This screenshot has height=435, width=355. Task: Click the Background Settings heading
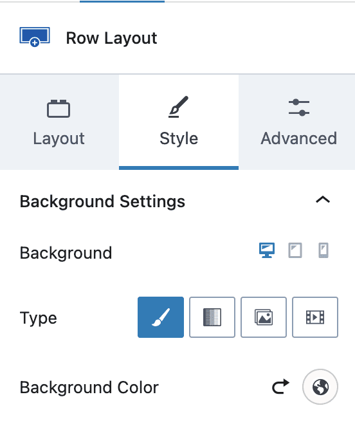pos(102,201)
